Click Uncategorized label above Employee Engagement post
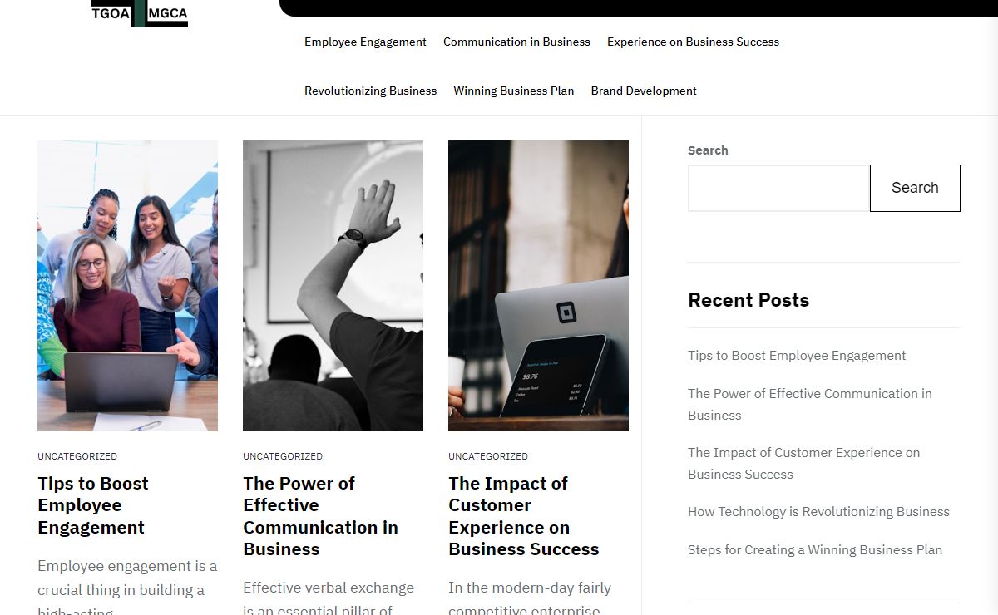The height and width of the screenshot is (615, 998). click(x=77, y=456)
